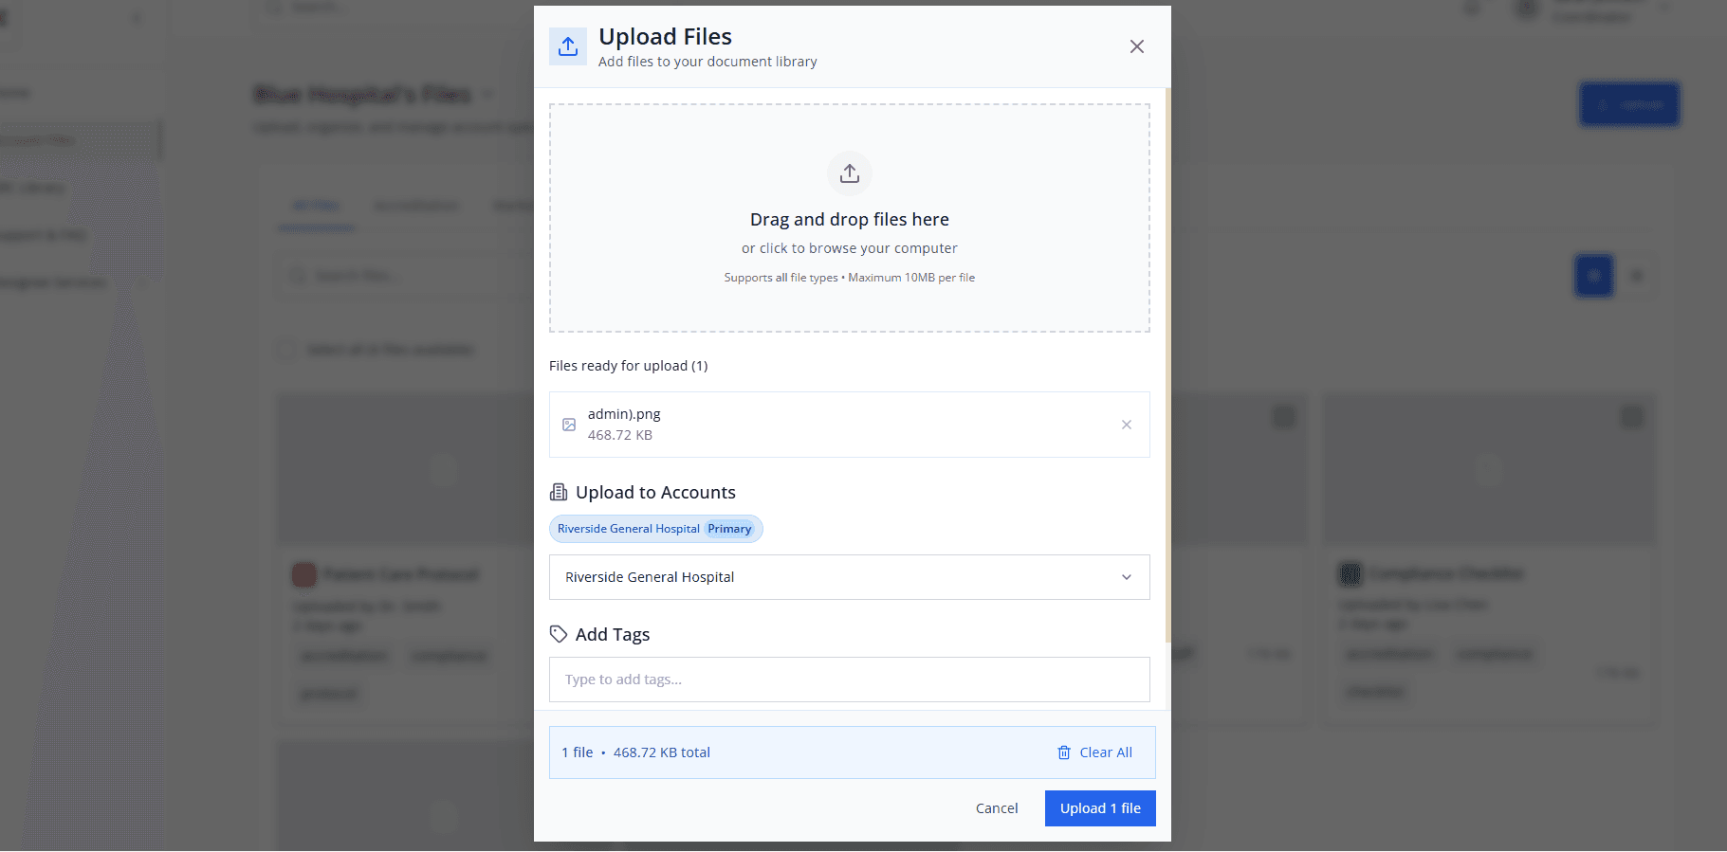Expand the Blue Hospital's Files title chevron

(x=487, y=94)
